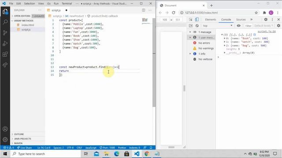Open Source Control view in activity bar

click(x=5, y=32)
